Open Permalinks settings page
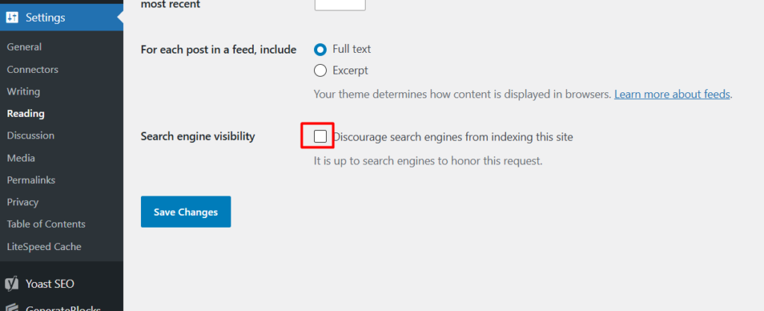This screenshot has width=764, height=311. coord(31,180)
